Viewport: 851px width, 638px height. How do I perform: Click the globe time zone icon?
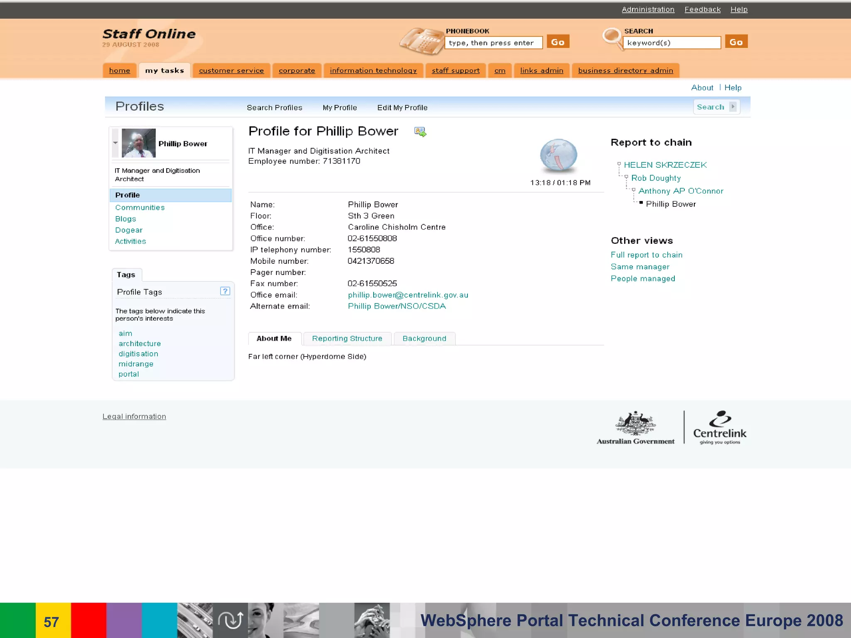tap(558, 155)
